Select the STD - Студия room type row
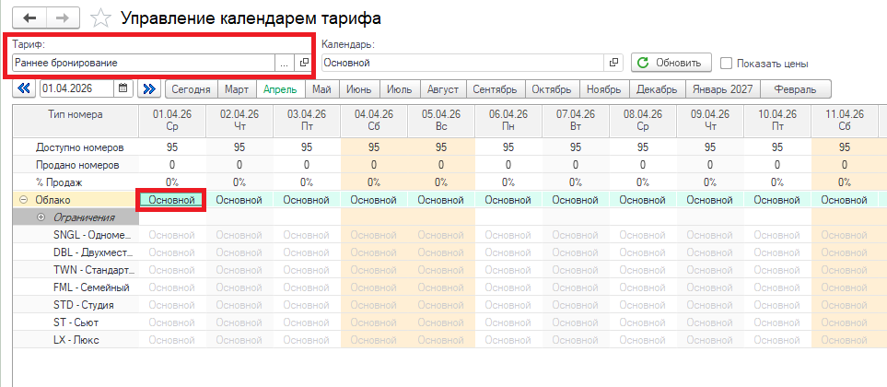The image size is (887, 387). (x=77, y=305)
